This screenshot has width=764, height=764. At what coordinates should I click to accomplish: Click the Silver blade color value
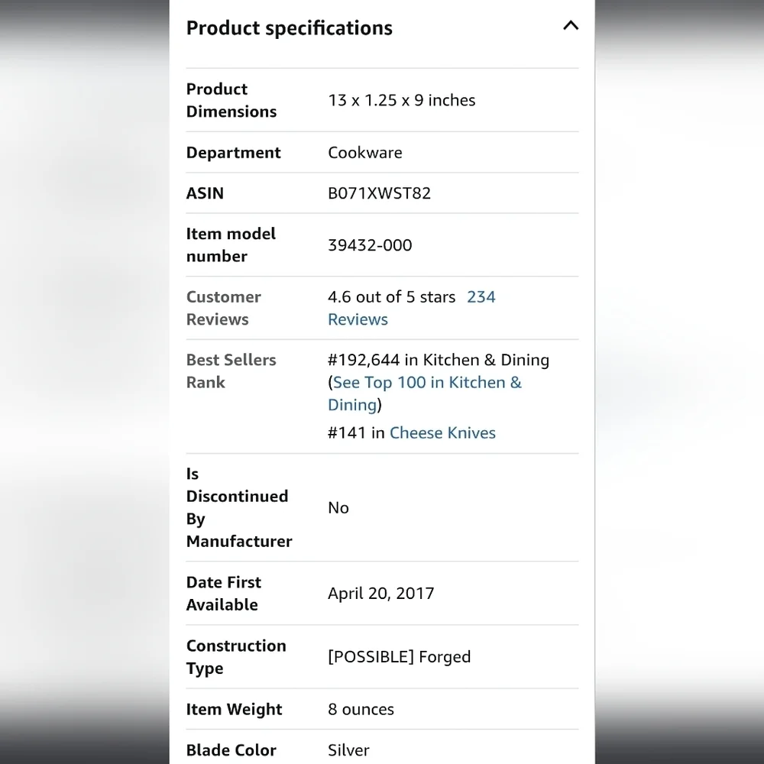348,750
